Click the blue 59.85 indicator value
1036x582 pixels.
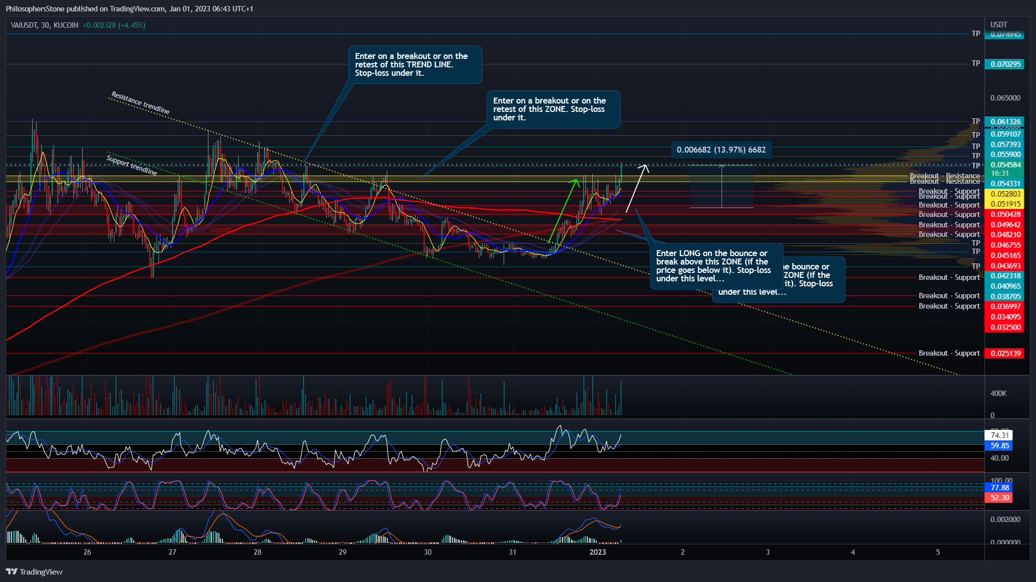tap(999, 445)
